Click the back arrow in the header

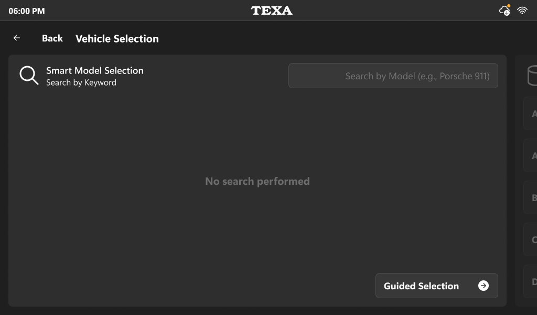(x=16, y=38)
